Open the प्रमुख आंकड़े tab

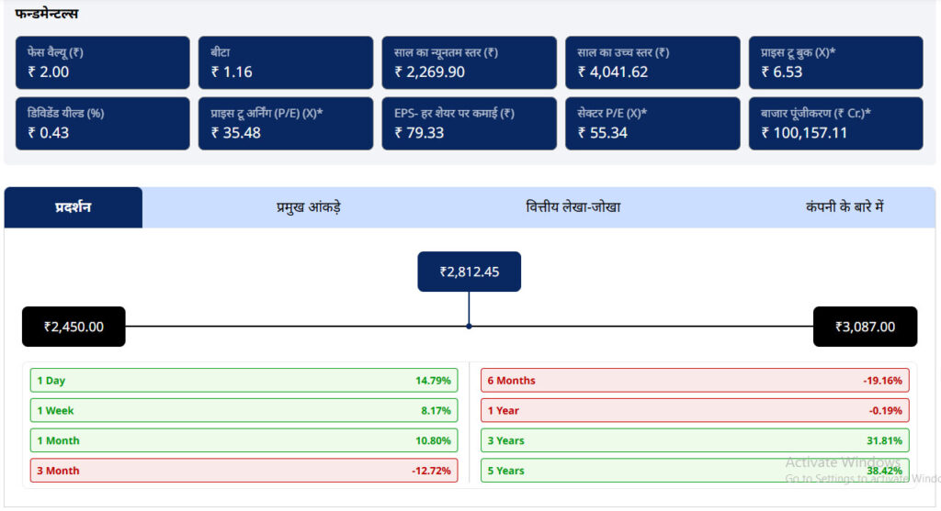(x=309, y=207)
